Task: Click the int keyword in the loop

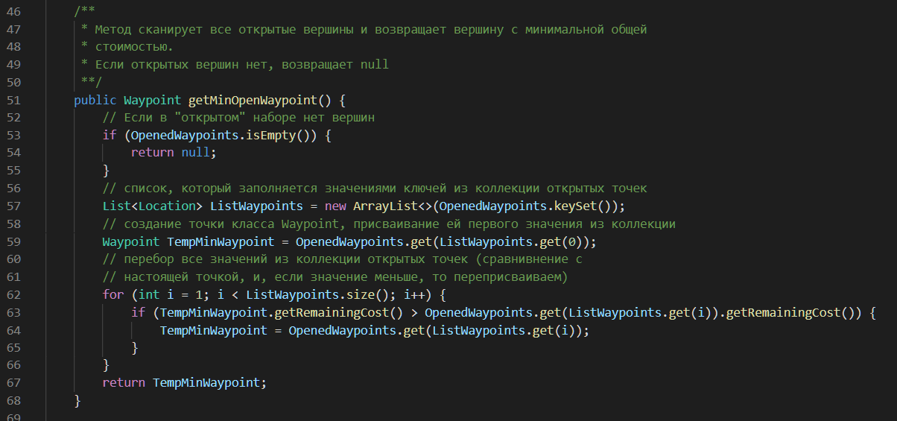Action: [149, 294]
